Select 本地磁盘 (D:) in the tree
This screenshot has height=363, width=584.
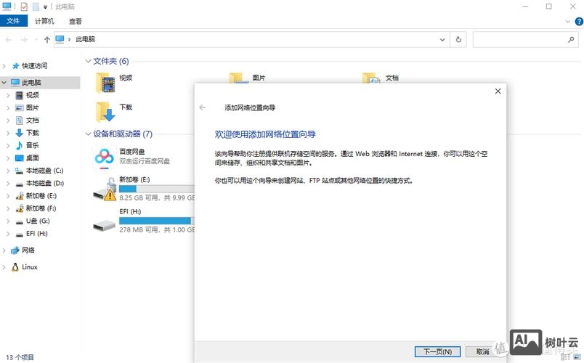click(x=45, y=183)
